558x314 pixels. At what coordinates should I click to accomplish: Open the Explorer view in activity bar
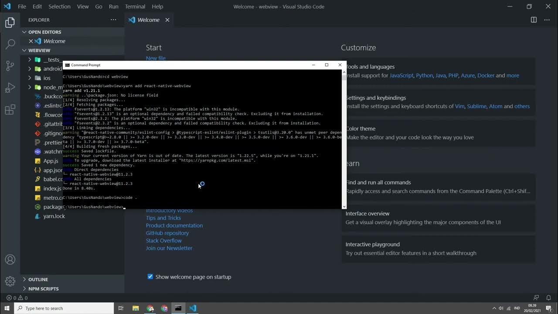coord(10,23)
